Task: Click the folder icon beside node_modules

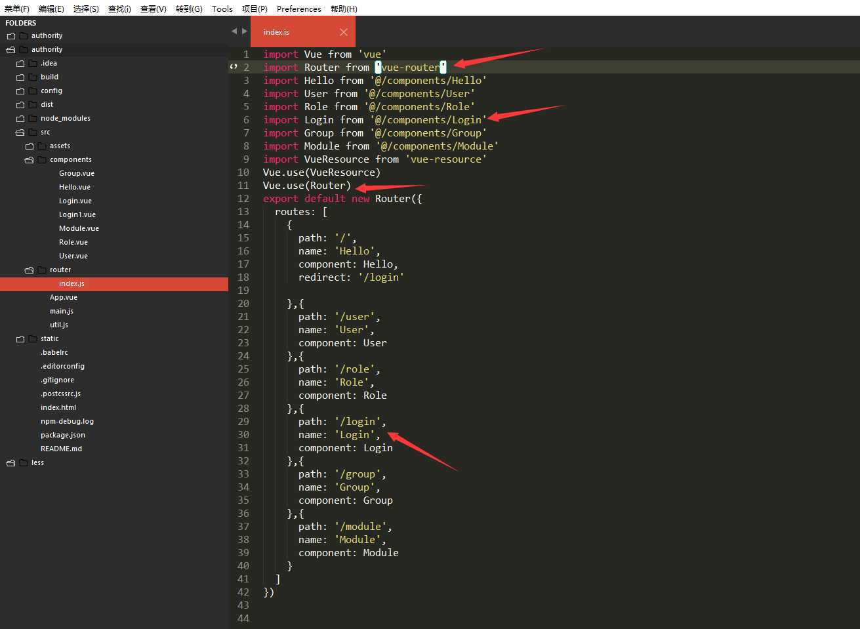Action: pyautogui.click(x=33, y=119)
